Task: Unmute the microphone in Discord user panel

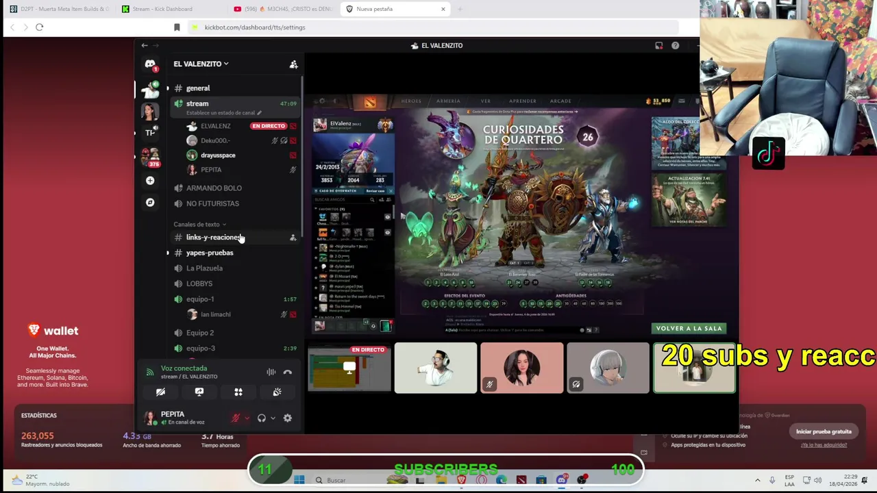Action: 236,418
